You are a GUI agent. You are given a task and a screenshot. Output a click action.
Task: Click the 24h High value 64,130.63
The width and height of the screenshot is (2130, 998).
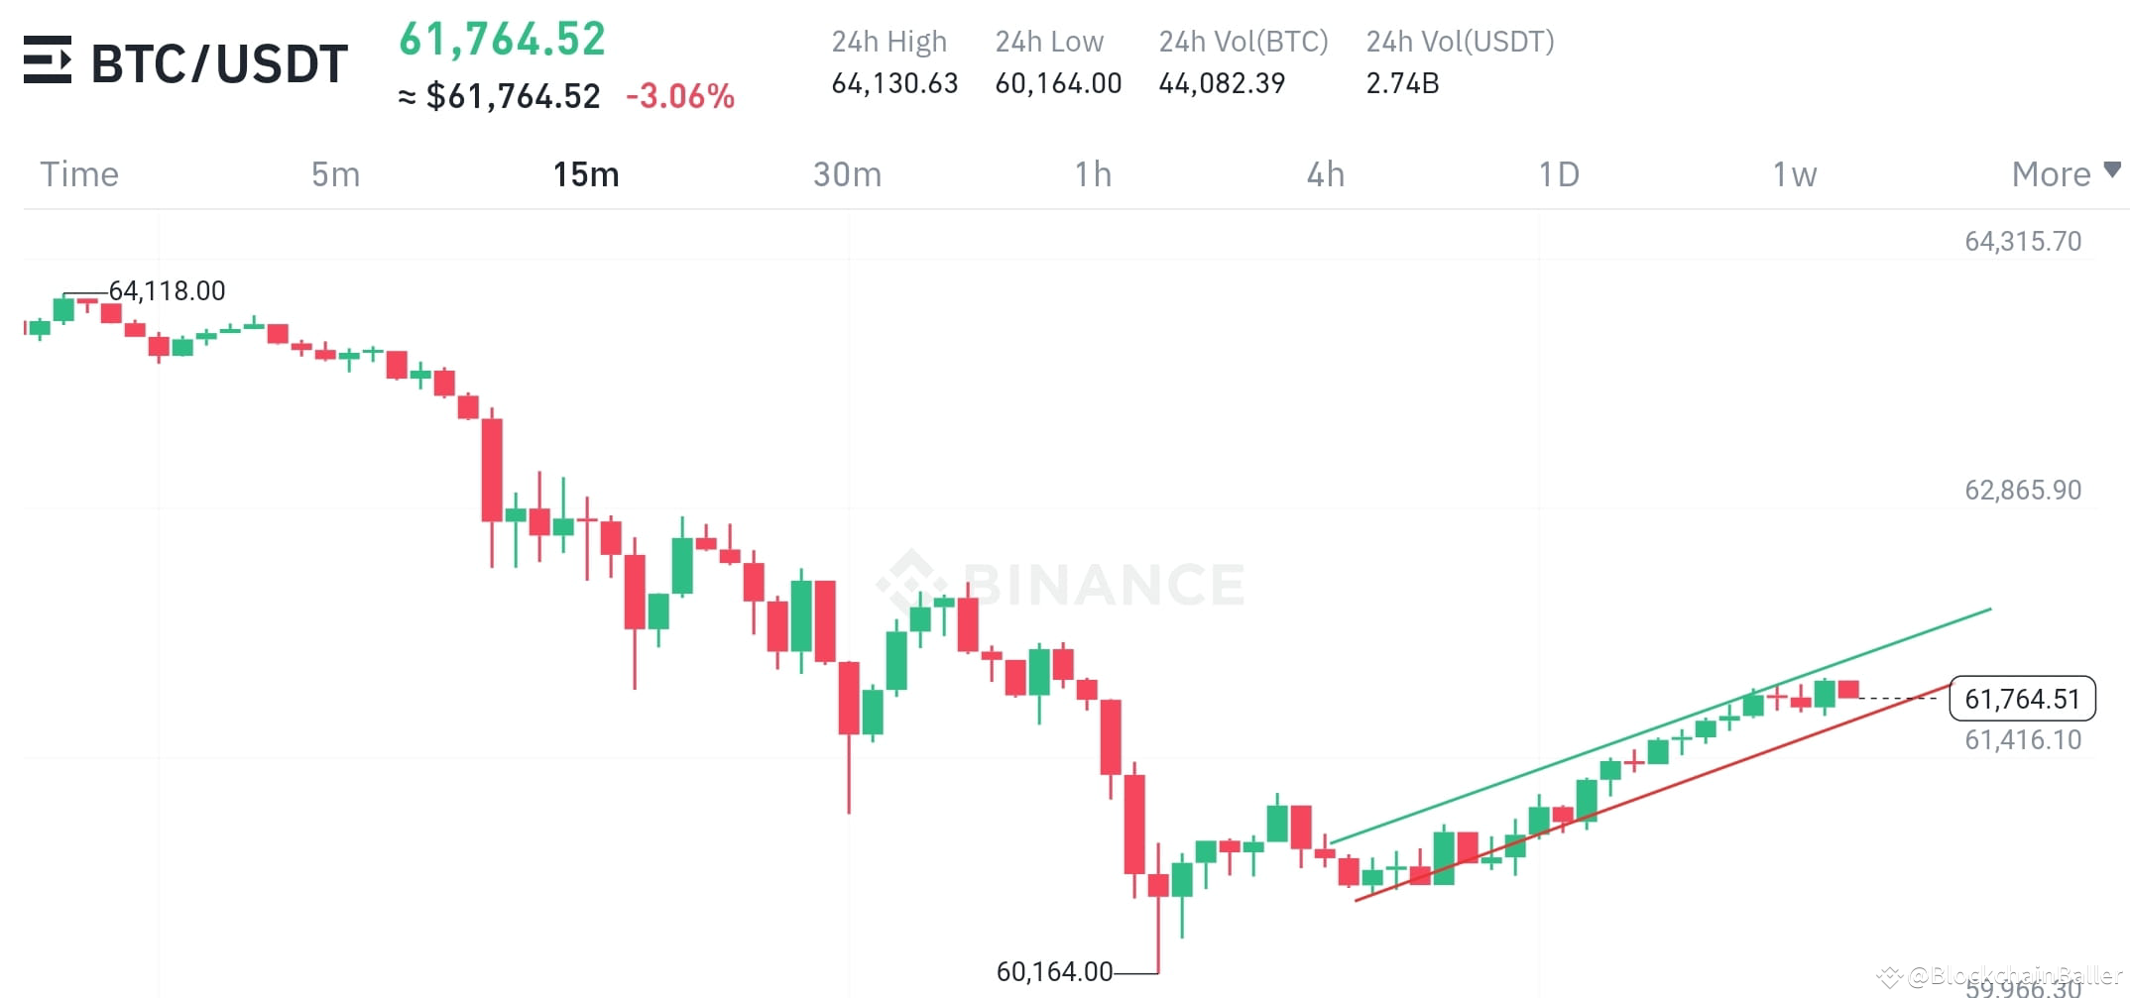pos(893,83)
